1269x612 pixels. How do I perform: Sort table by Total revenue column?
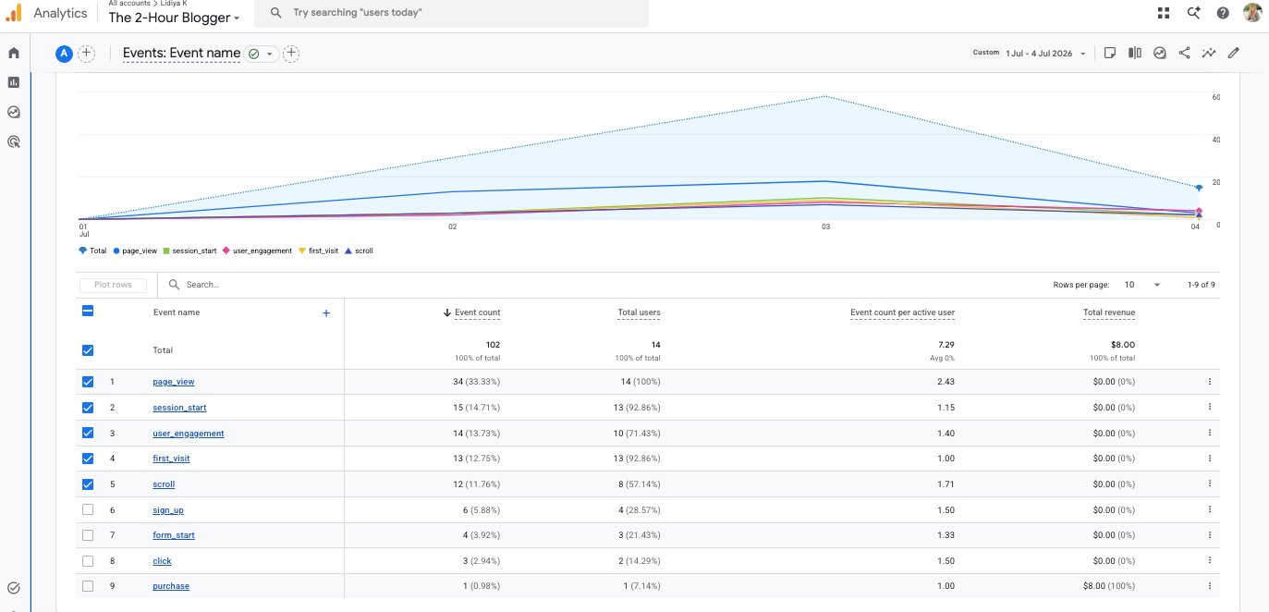(x=1109, y=312)
